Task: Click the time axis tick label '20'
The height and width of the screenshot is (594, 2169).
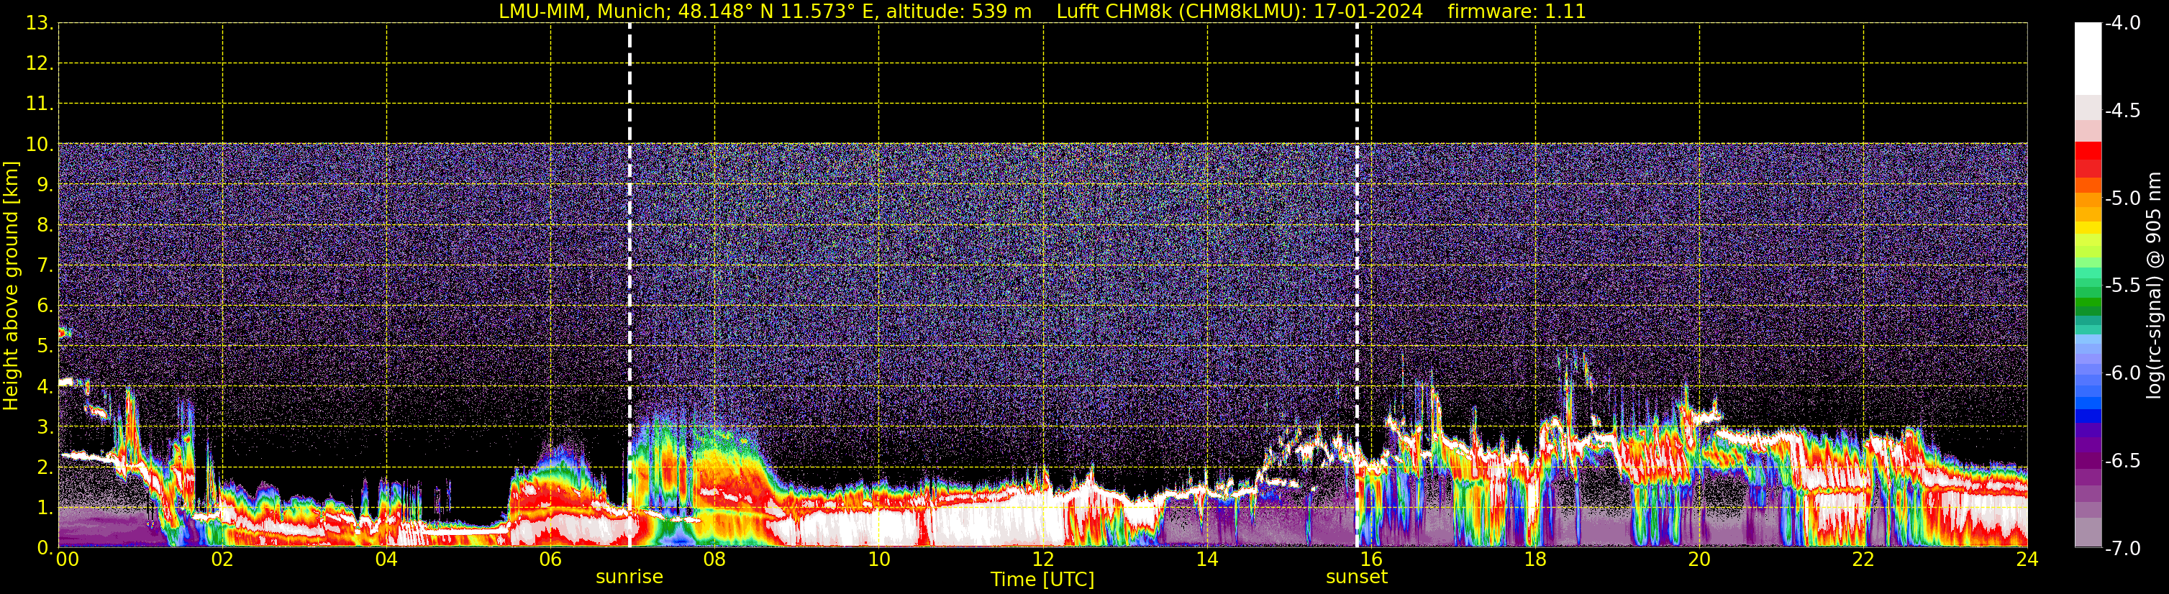Action: coord(1700,559)
